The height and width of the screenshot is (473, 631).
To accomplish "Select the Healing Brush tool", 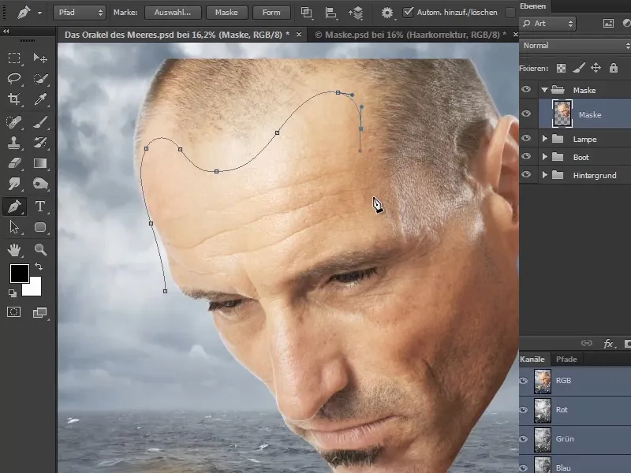I will pyautogui.click(x=14, y=122).
